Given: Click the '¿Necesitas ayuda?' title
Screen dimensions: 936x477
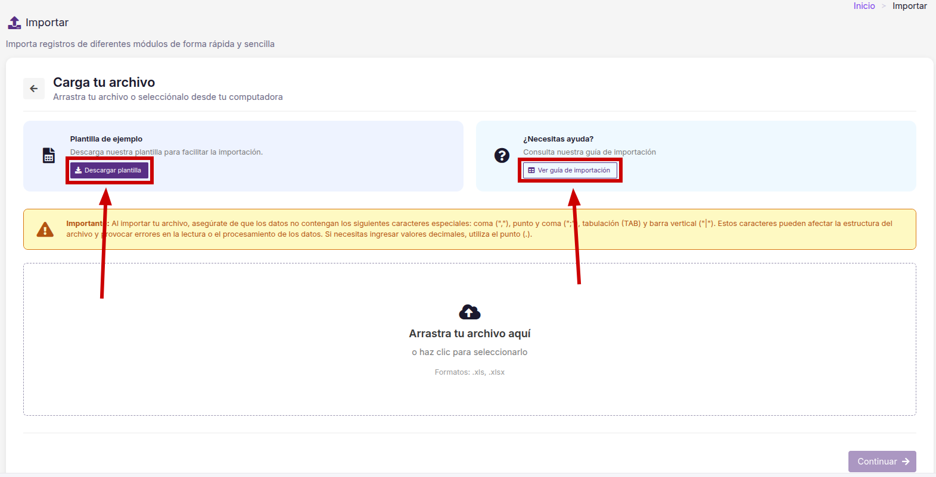Looking at the screenshot, I should [558, 139].
